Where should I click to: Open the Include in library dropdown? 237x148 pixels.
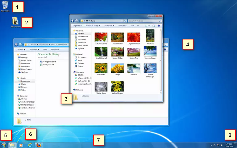click(x=93, y=26)
